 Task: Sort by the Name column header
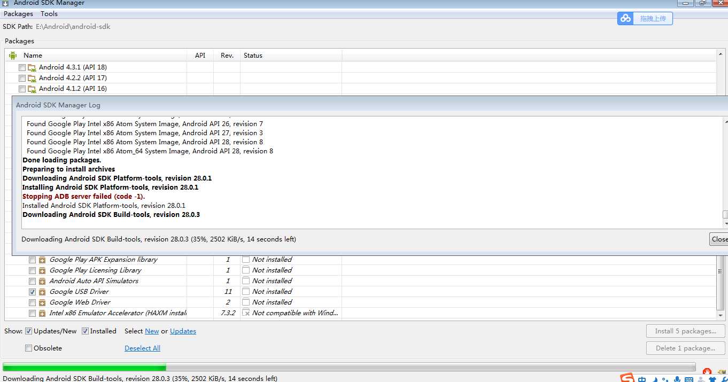point(96,56)
